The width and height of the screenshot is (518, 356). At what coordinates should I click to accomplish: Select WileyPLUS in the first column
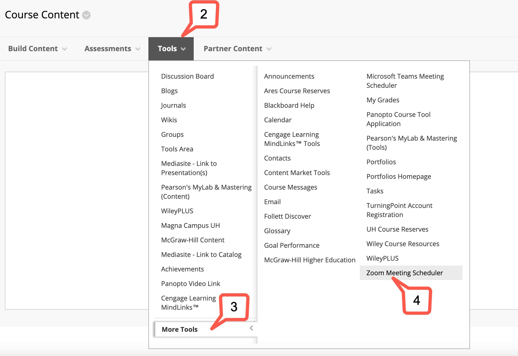coord(177,211)
